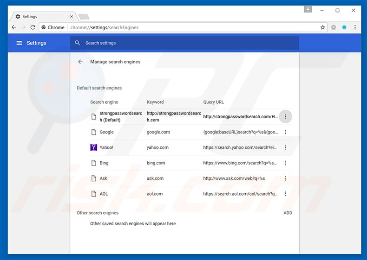Click the Manage search engines title

115,62
